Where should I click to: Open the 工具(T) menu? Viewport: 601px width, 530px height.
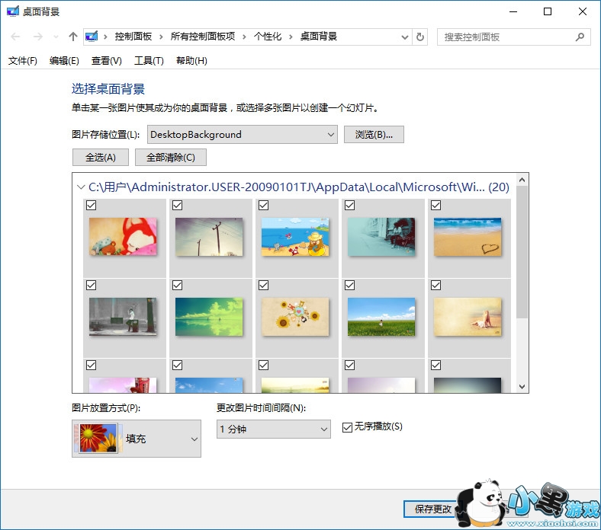(x=149, y=61)
